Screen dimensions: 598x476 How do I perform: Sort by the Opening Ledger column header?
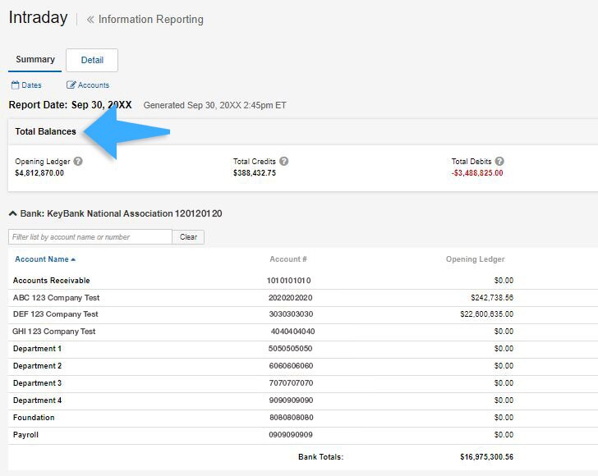click(x=475, y=259)
